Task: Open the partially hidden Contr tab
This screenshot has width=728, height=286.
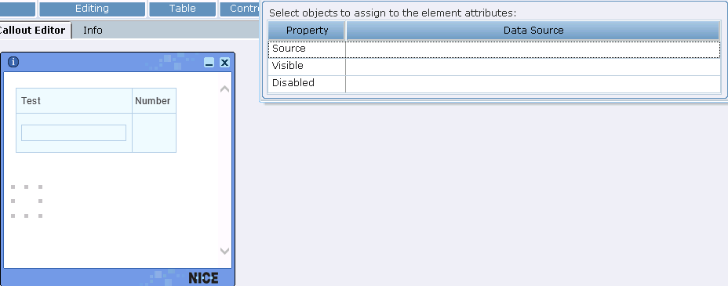Action: (x=240, y=9)
